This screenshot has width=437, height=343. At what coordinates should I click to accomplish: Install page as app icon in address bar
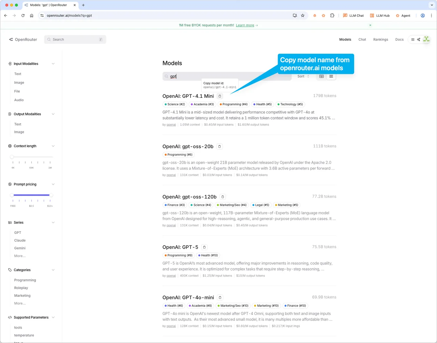pos(295,15)
